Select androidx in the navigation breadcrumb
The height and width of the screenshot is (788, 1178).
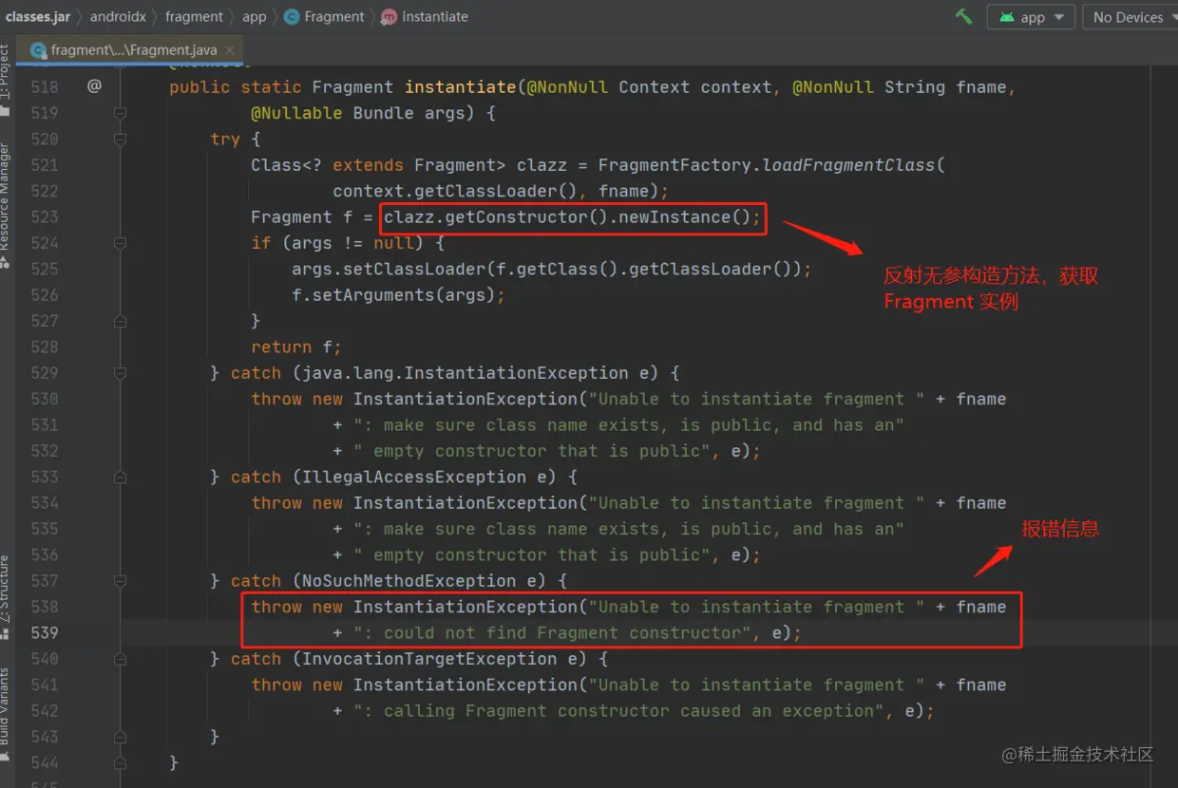pos(118,16)
